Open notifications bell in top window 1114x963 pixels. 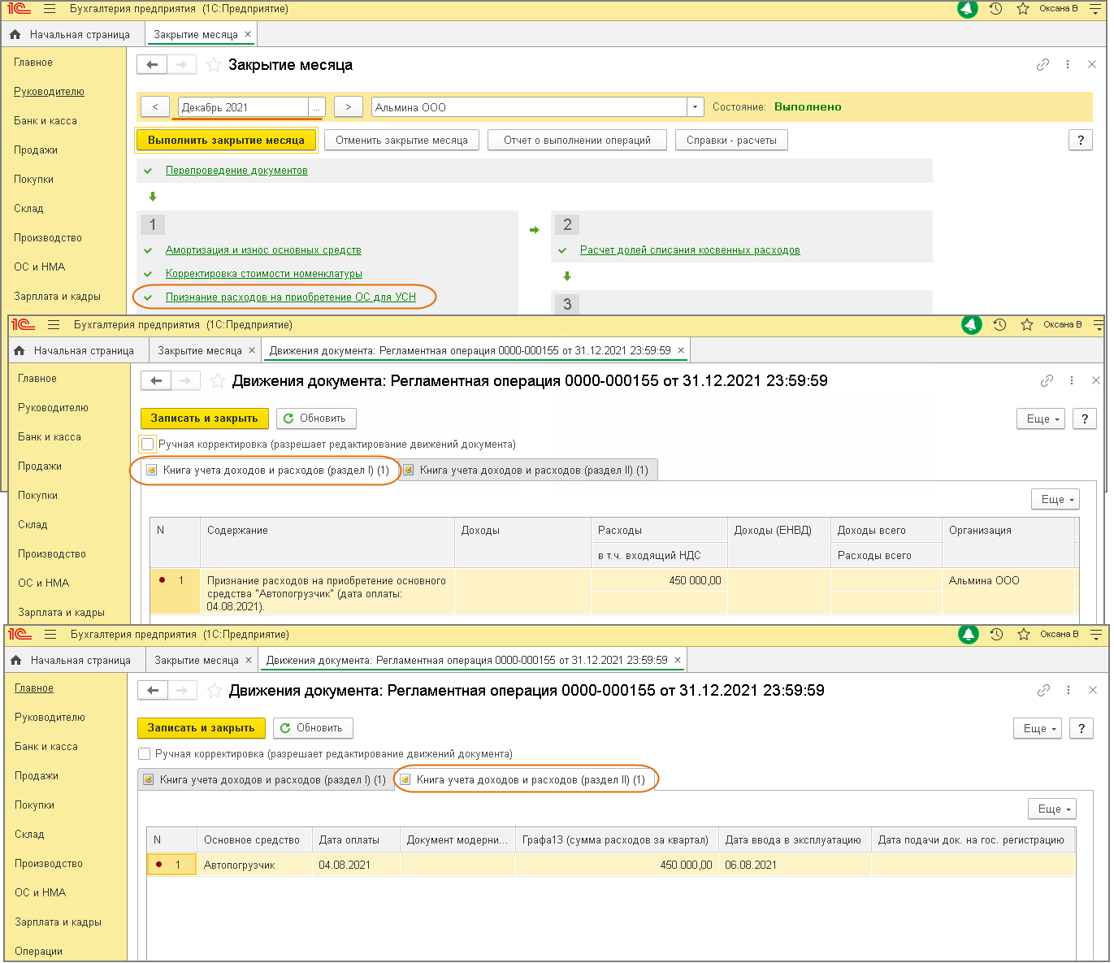967,9
